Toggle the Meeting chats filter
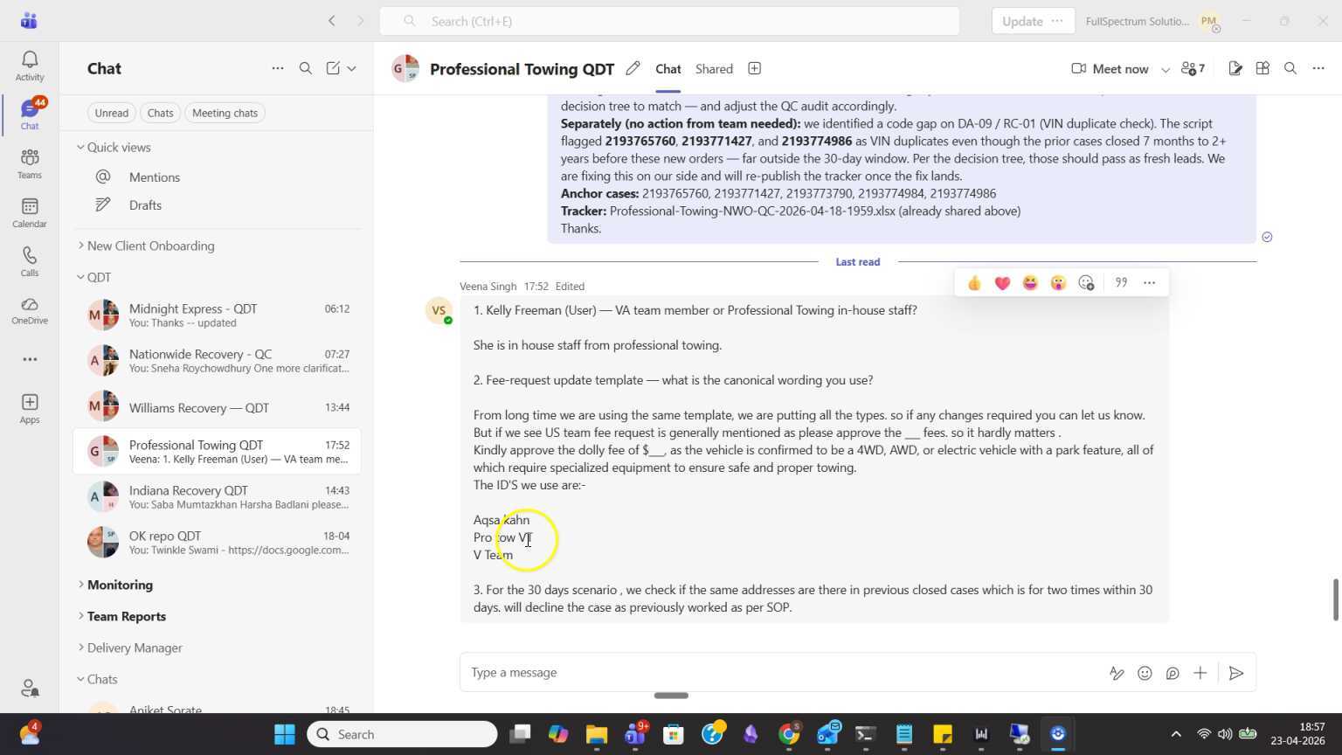This screenshot has height=755, width=1342. [225, 113]
